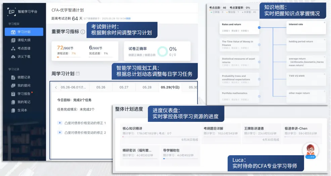Screen dimensions: 331x176
Task: Chat with the Luca assistant avatar
Action: 311,150
